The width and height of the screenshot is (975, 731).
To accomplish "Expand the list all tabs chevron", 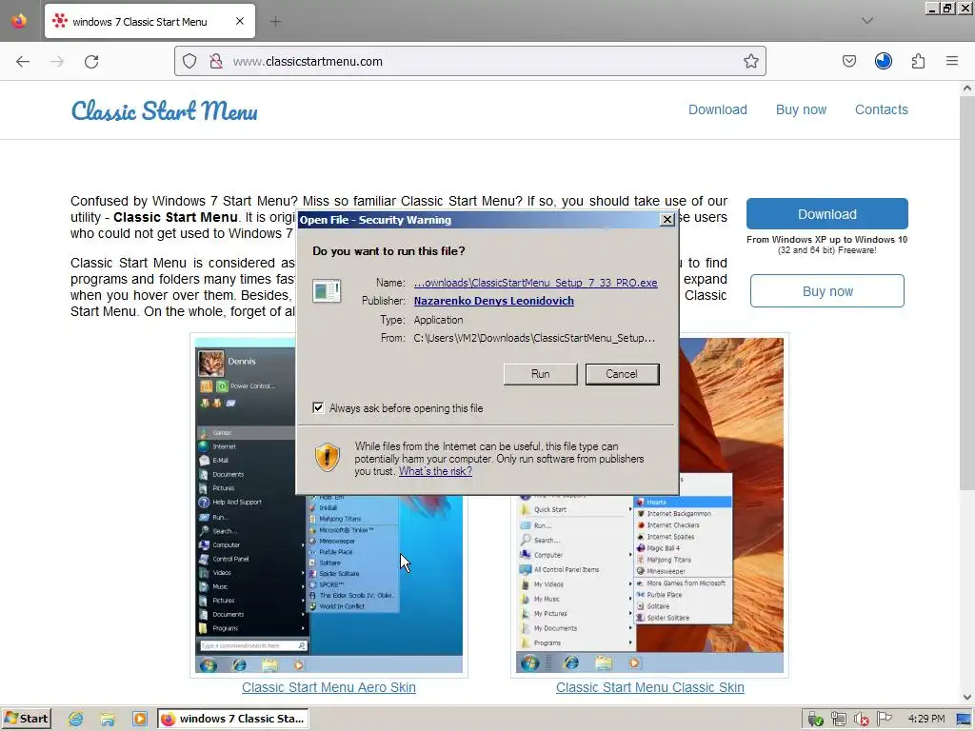I will tap(866, 21).
